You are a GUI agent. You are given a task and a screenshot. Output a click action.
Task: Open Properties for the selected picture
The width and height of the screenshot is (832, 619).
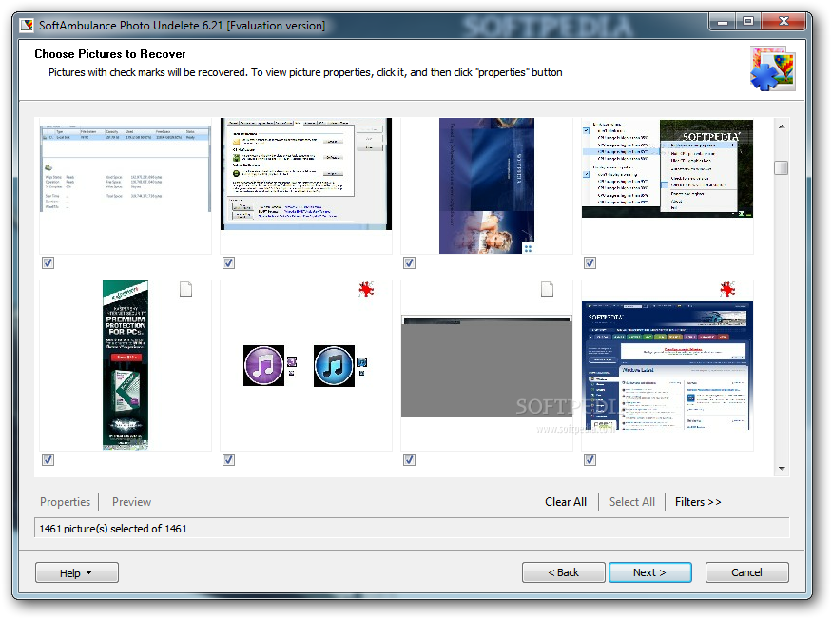66,502
